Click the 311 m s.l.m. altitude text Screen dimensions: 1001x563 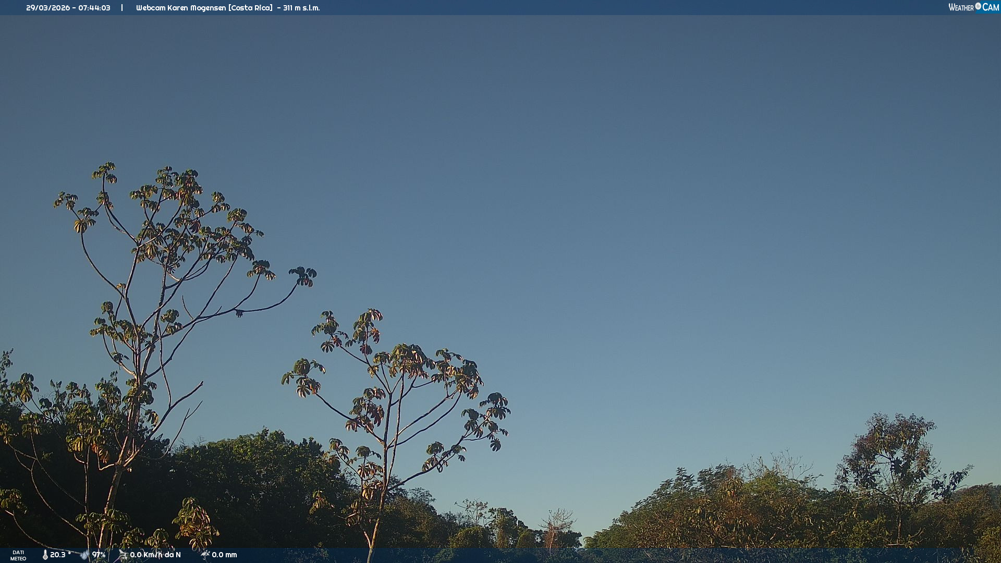click(x=301, y=8)
